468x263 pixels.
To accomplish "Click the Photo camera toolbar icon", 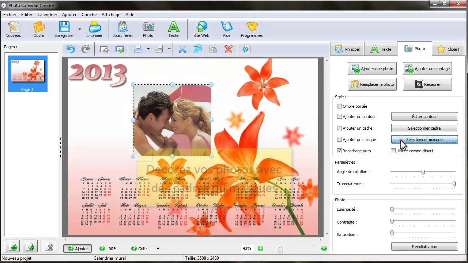I will tap(148, 29).
